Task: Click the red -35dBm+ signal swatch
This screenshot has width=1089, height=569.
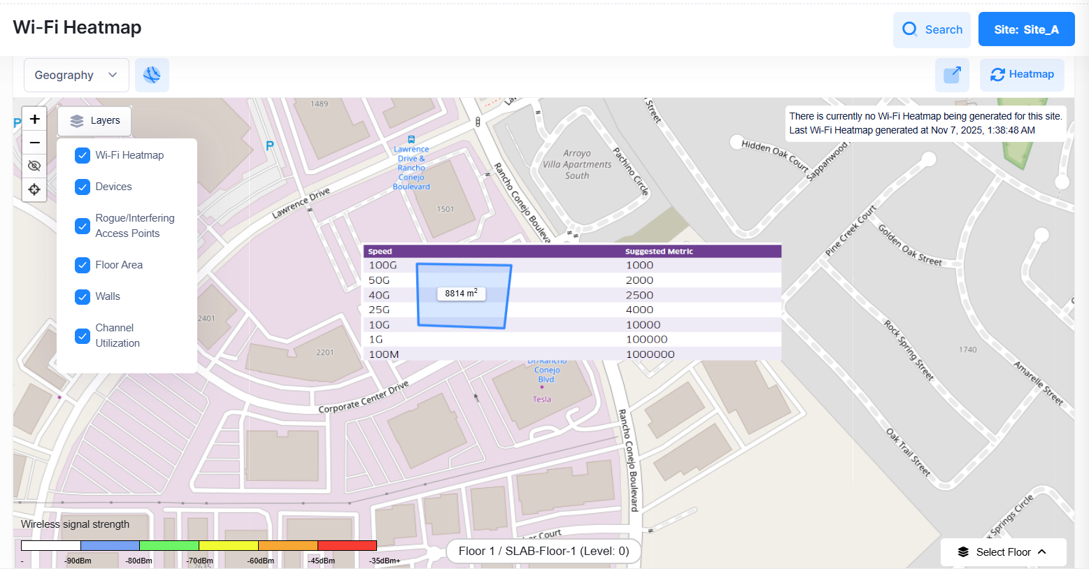Action: pos(347,545)
